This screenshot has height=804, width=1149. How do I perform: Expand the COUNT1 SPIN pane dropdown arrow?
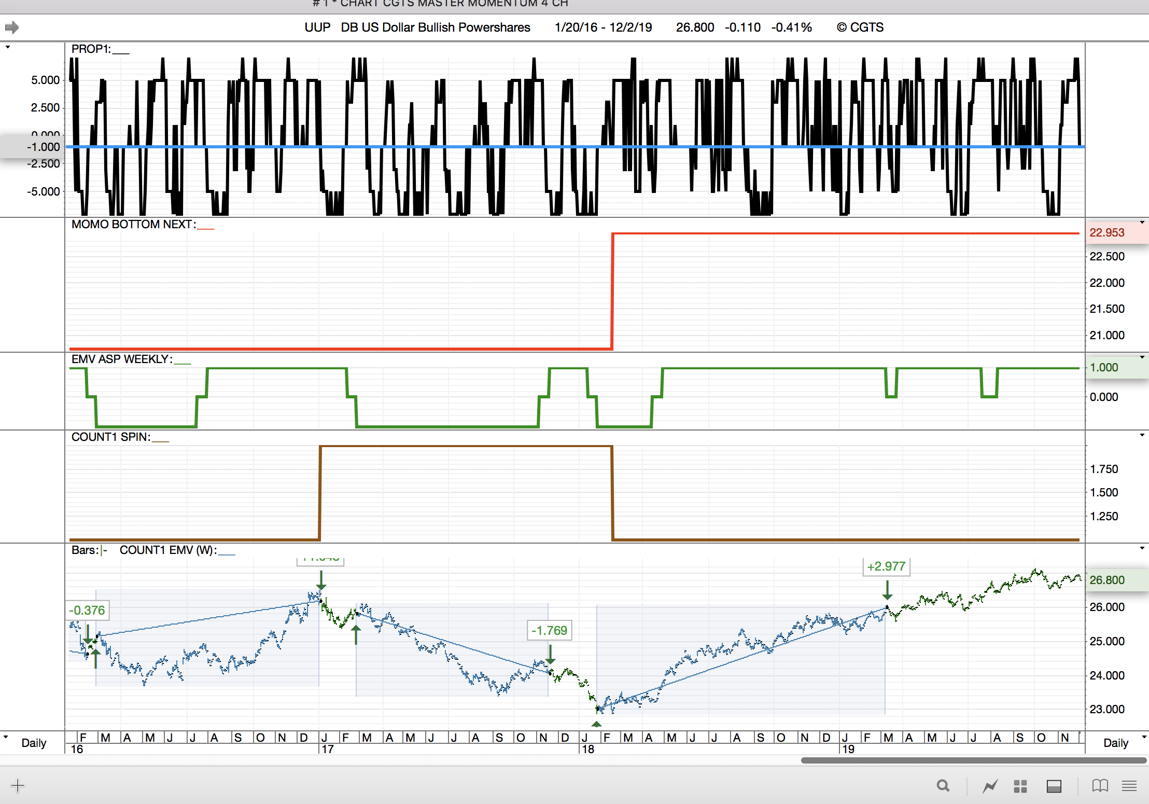(x=1142, y=435)
